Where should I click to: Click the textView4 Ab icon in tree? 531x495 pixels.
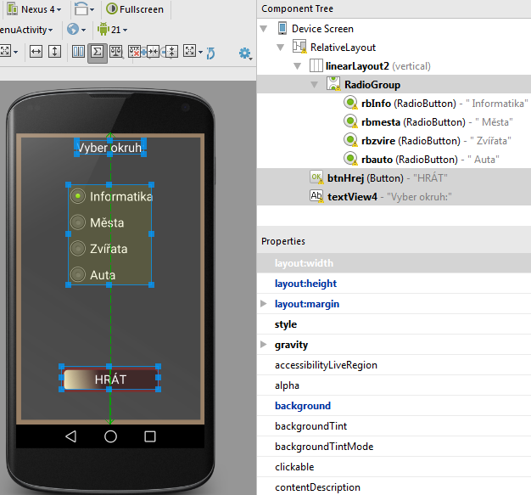click(316, 195)
